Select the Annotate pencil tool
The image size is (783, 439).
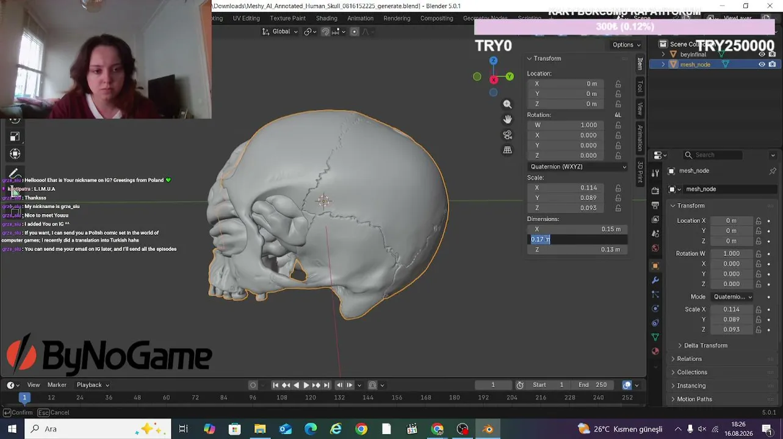click(15, 174)
